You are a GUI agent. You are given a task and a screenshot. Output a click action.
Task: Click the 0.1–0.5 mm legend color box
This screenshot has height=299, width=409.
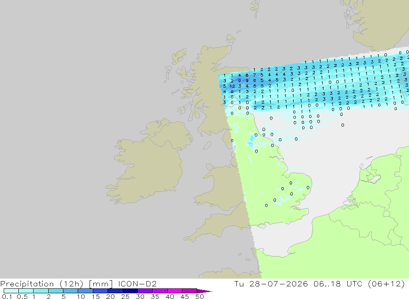[11, 291]
